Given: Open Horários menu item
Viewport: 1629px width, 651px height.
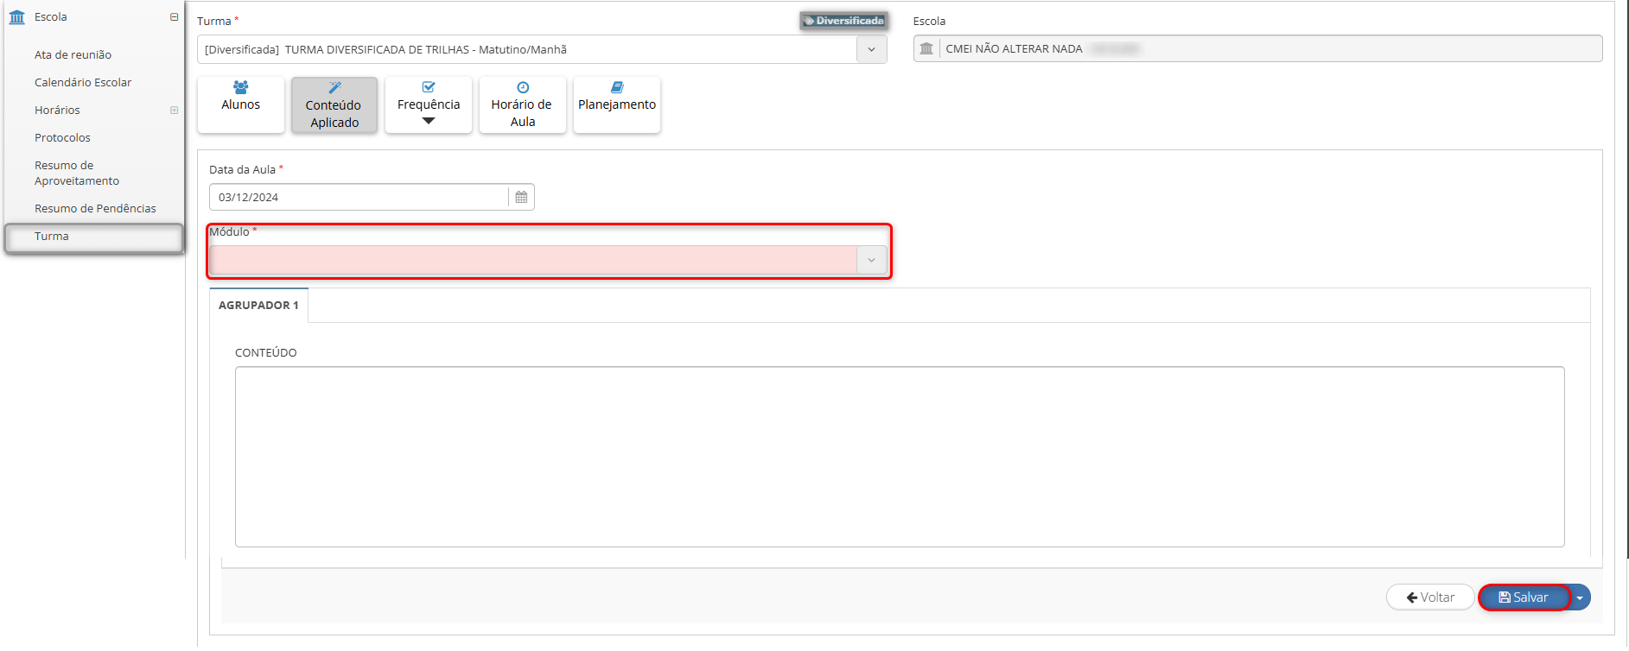Looking at the screenshot, I should pyautogui.click(x=57, y=110).
